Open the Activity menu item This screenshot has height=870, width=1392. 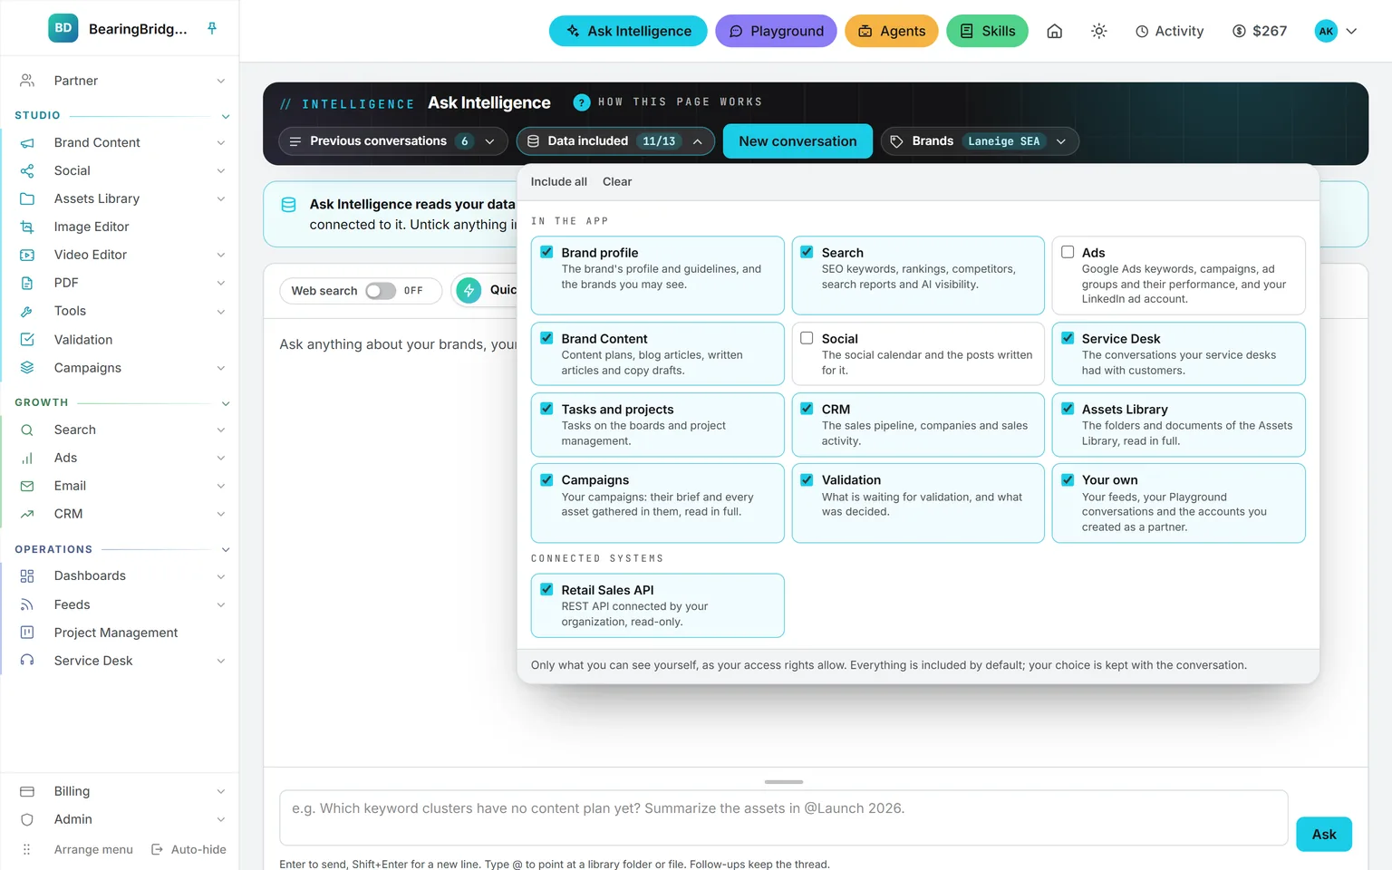click(x=1169, y=31)
